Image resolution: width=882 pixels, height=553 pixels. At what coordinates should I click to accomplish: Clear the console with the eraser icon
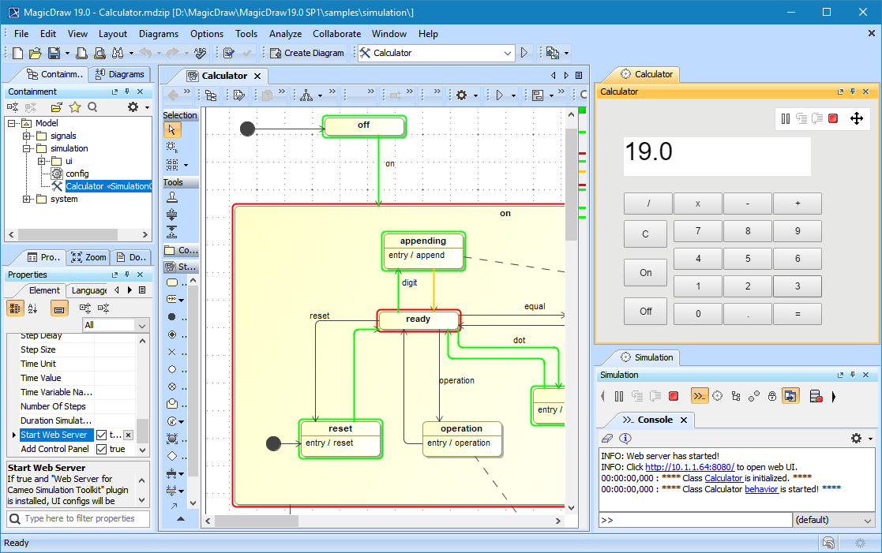[x=606, y=438]
